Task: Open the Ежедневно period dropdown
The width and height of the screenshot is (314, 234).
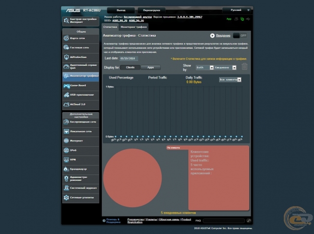Action: point(225,68)
